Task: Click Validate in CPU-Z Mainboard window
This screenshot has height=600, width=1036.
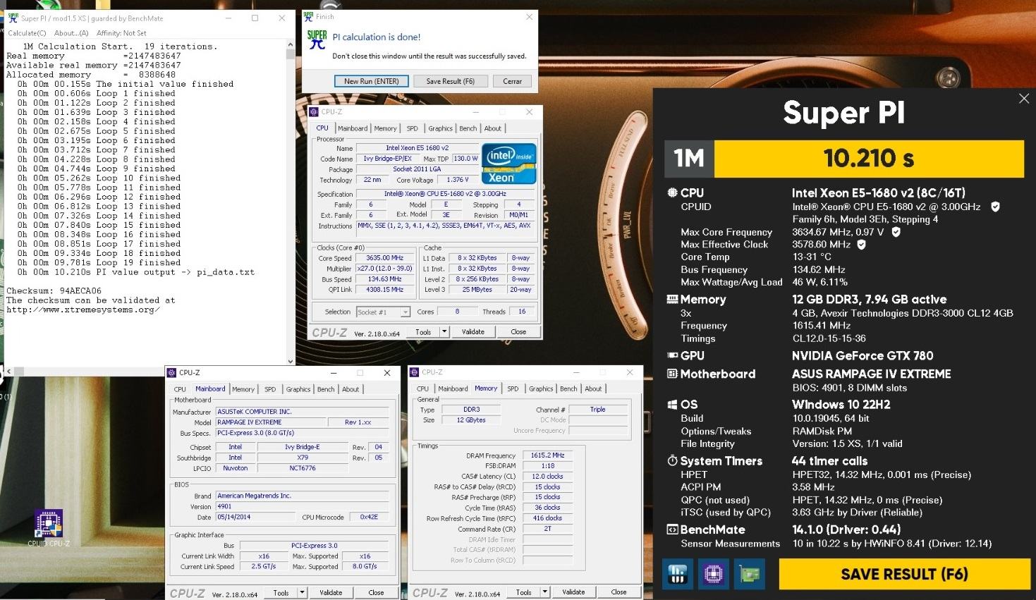Action: 331,592
